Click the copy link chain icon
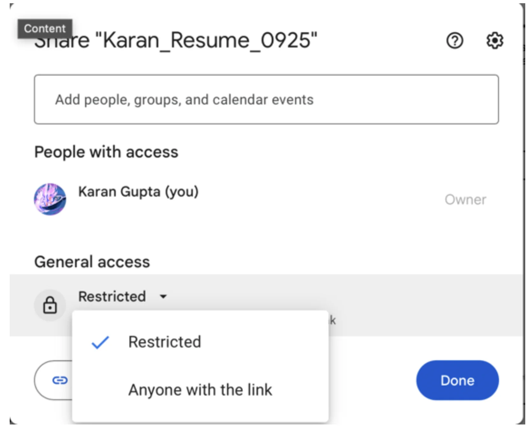This screenshot has height=432, width=531. pyautogui.click(x=60, y=380)
